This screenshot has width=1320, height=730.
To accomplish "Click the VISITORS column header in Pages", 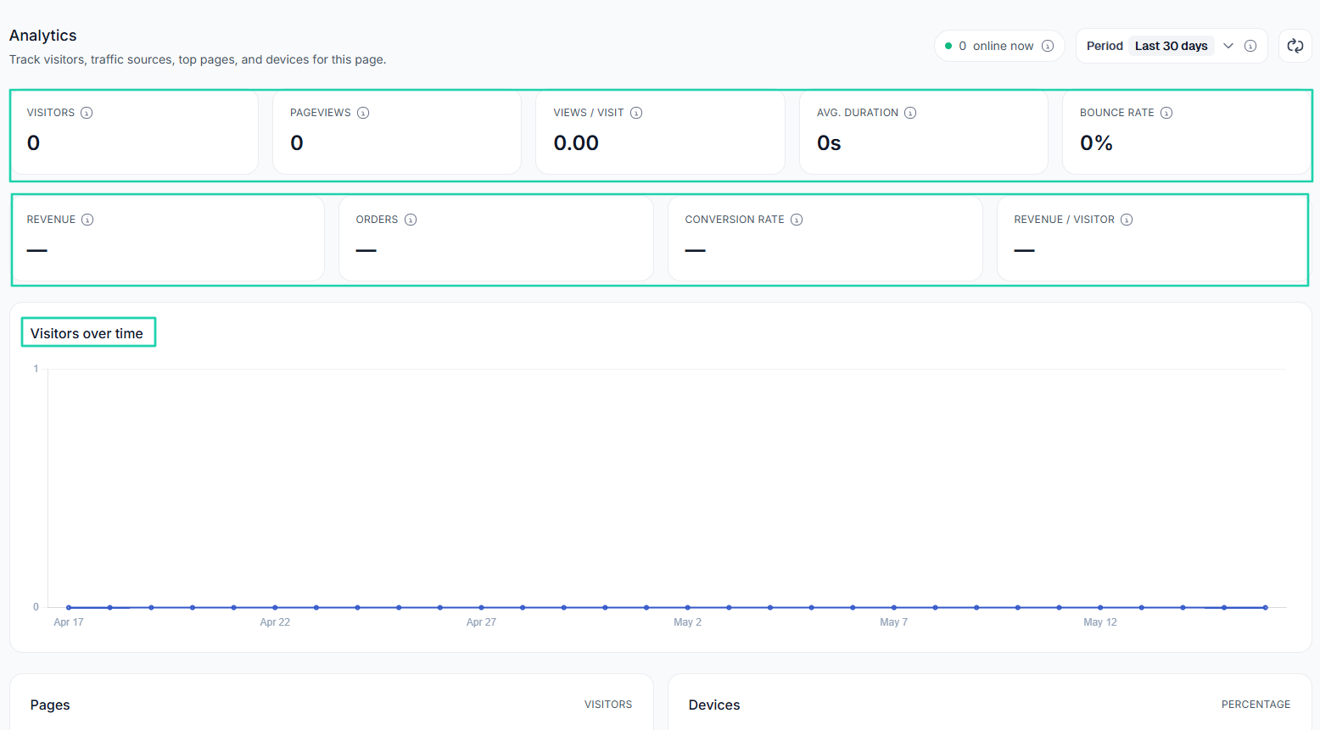I will [608, 705].
